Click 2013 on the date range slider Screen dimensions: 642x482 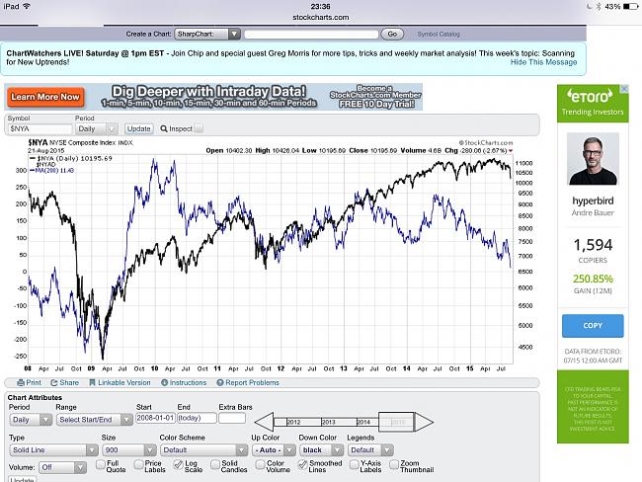pyautogui.click(x=328, y=422)
